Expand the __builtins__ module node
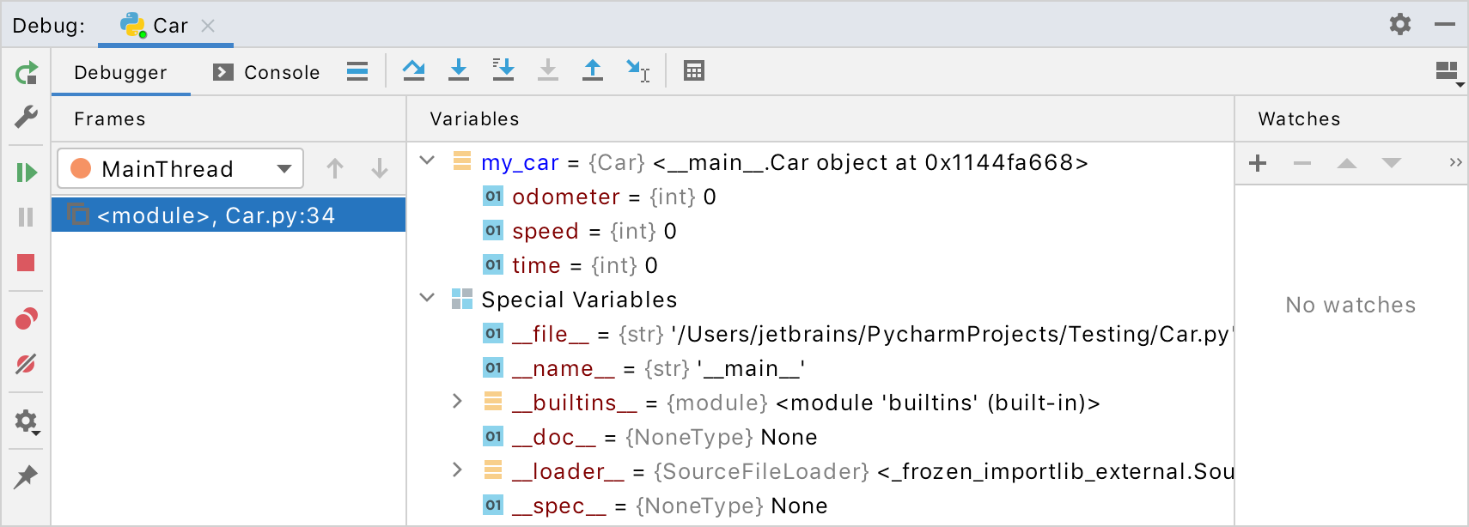Screen dimensions: 1469x527 point(457,401)
